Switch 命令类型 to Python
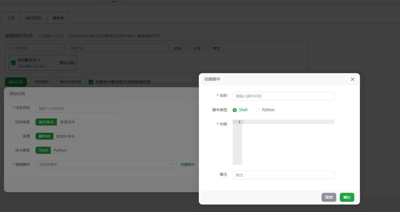This screenshot has height=212, width=400. [x=60, y=150]
